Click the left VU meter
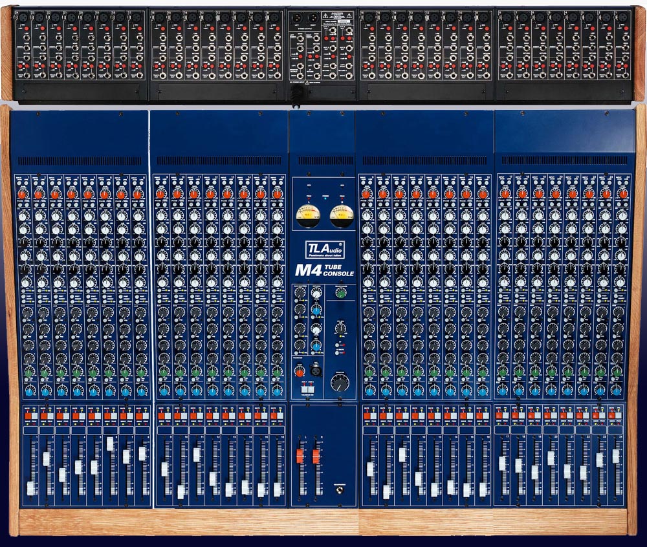Image resolution: width=647 pixels, height=547 pixels. click(306, 217)
